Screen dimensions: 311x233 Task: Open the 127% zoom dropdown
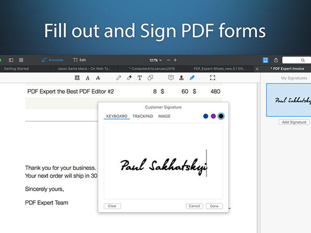click(x=155, y=60)
